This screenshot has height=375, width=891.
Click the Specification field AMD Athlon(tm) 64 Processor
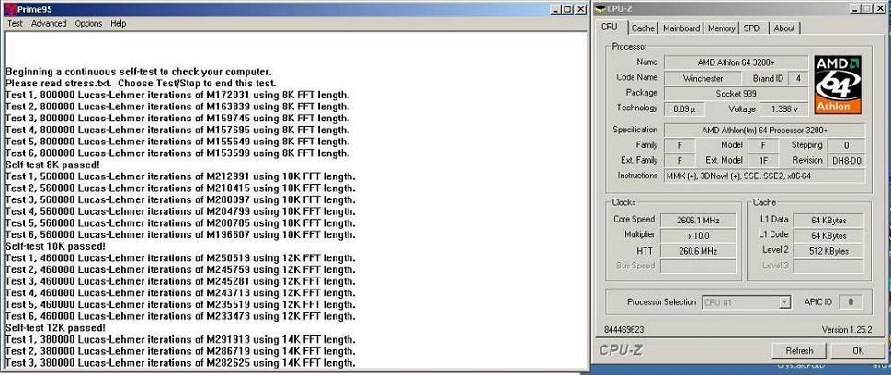coord(764,131)
